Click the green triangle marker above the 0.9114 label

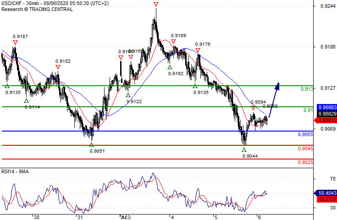26,100
